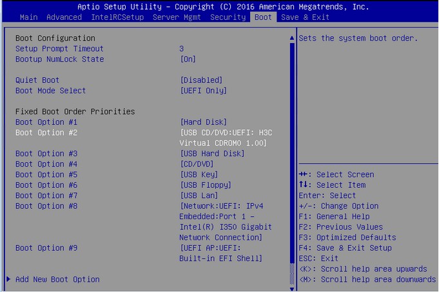Open Boot Option #9 UEFI AP EFI Shell value
This screenshot has width=439, height=292.
tap(221, 253)
